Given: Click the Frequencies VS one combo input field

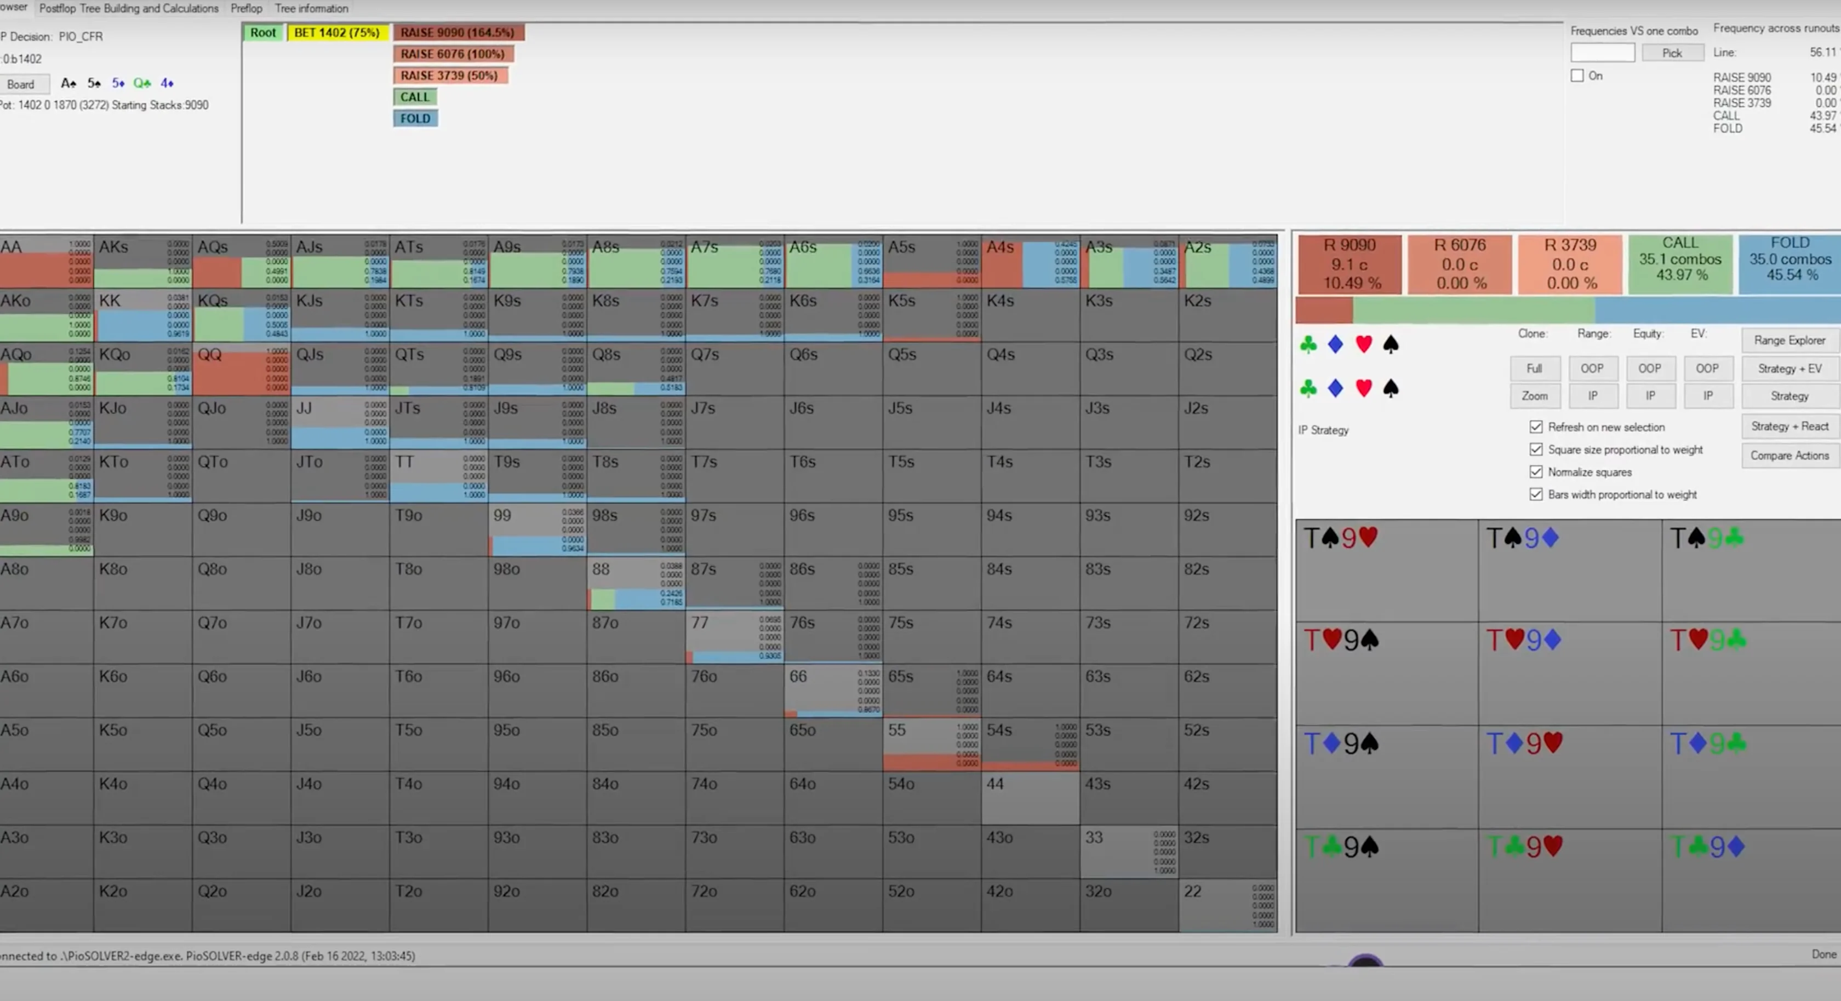Looking at the screenshot, I should pos(1602,53).
